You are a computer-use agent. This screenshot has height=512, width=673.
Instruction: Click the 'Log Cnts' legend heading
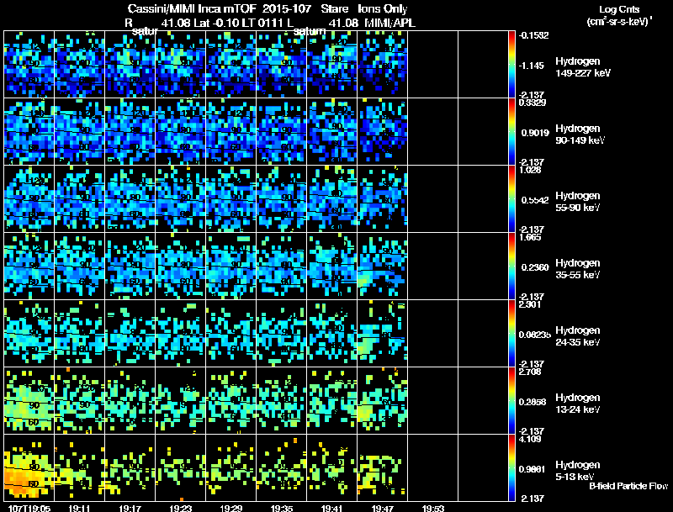[619, 9]
